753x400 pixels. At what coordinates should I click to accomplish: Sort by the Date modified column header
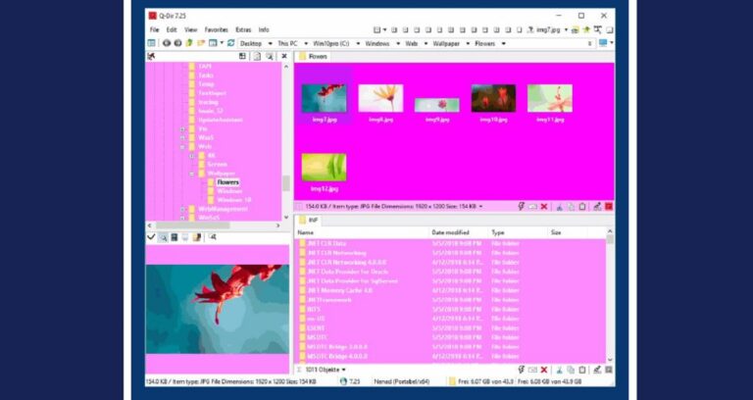pos(451,232)
